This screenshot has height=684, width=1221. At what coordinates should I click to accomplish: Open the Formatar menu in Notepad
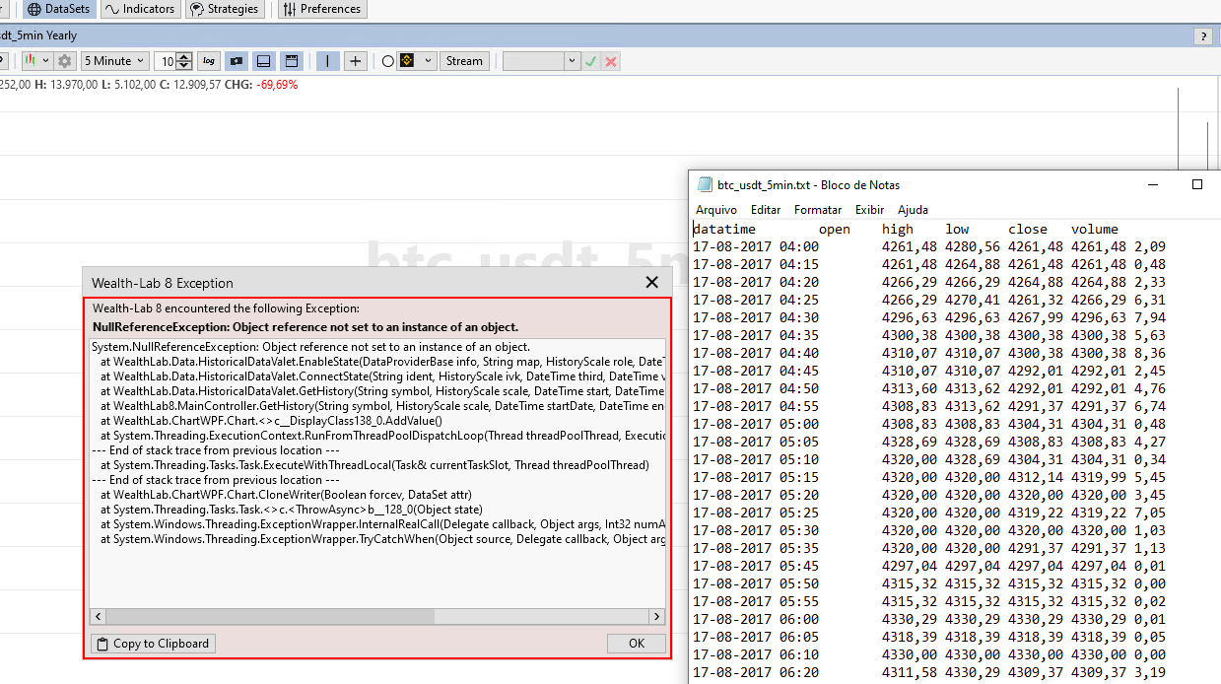(x=817, y=210)
